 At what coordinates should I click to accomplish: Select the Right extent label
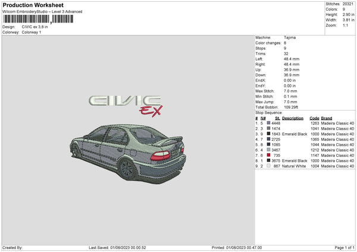260,64
